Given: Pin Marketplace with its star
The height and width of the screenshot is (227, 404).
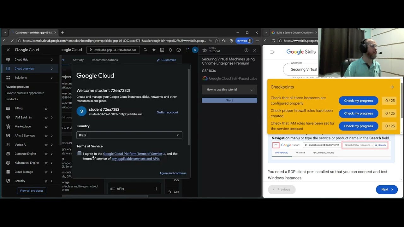Looking at the screenshot, I should (46, 126).
